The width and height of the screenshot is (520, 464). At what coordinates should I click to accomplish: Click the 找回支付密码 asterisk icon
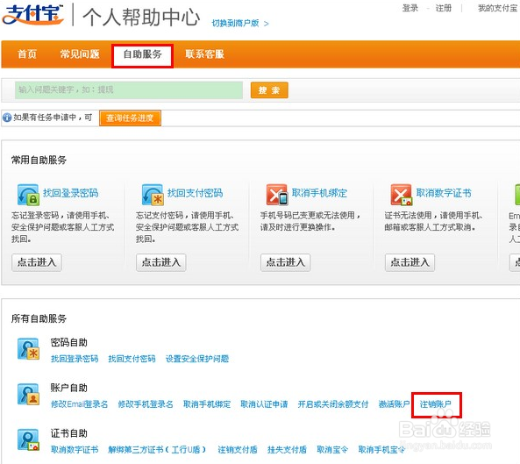pyautogui.click(x=153, y=195)
